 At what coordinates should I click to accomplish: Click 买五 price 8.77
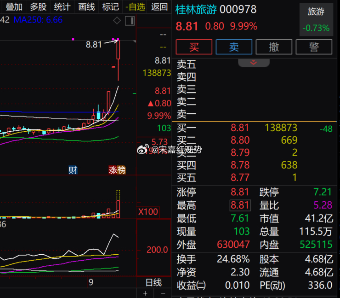pos(240,177)
